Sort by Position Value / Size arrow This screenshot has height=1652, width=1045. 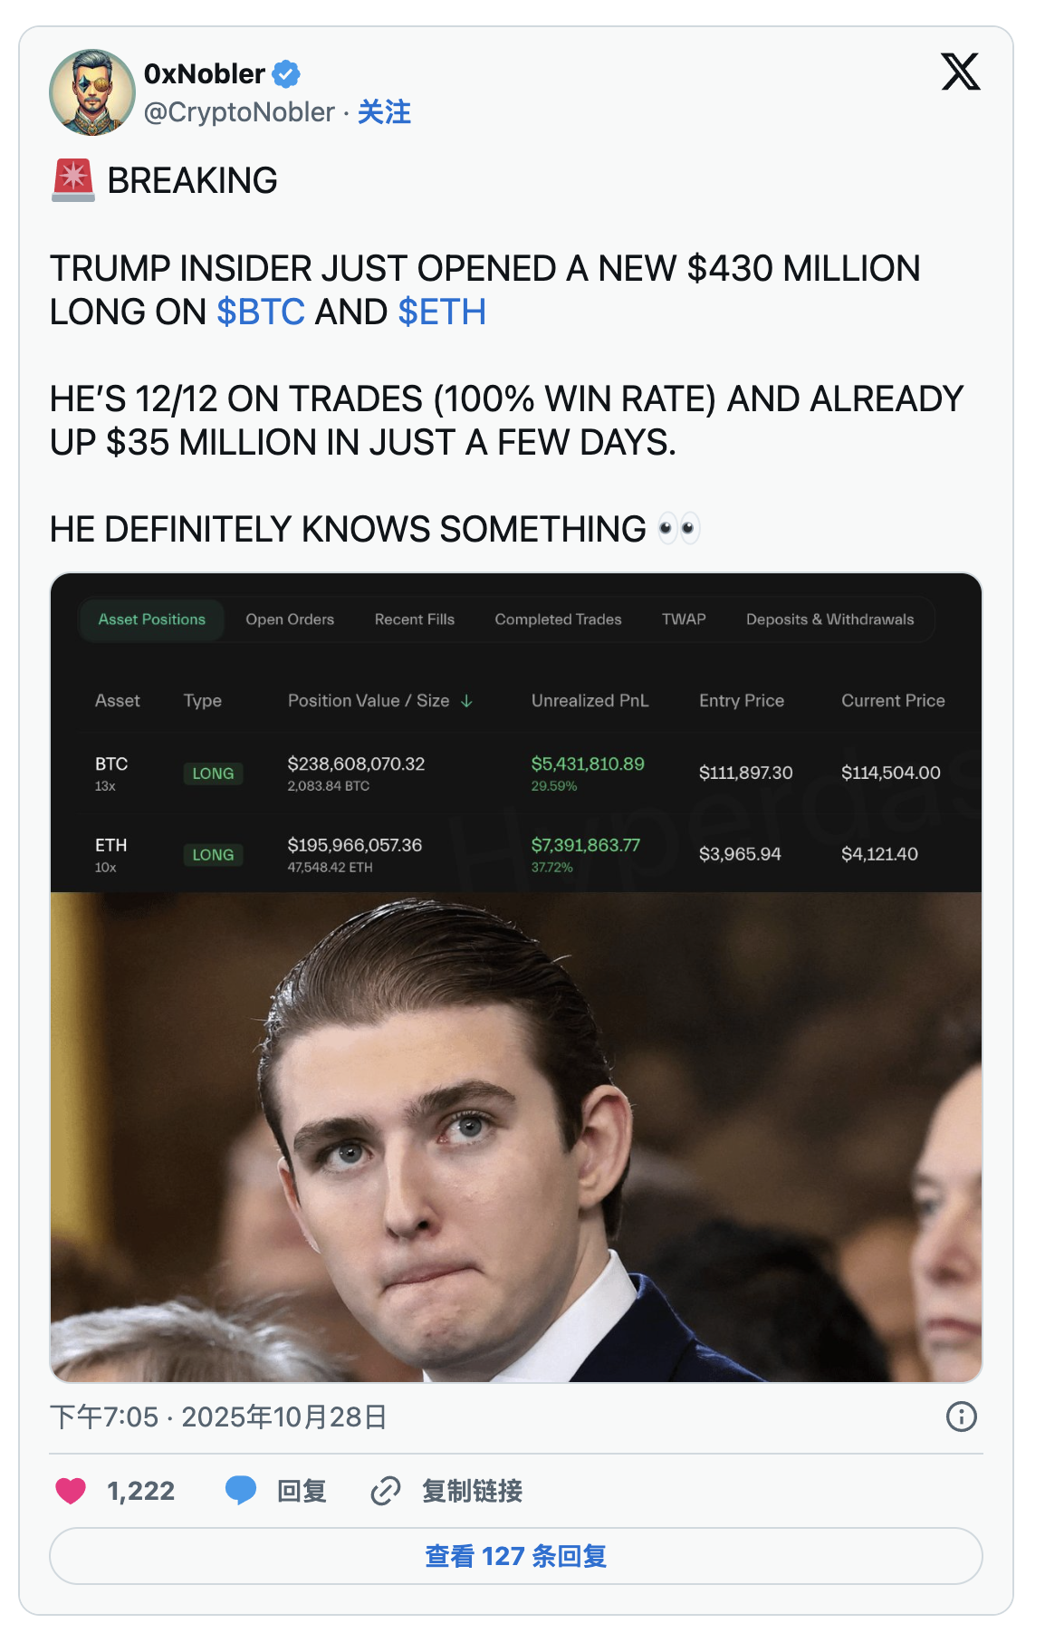tap(466, 701)
